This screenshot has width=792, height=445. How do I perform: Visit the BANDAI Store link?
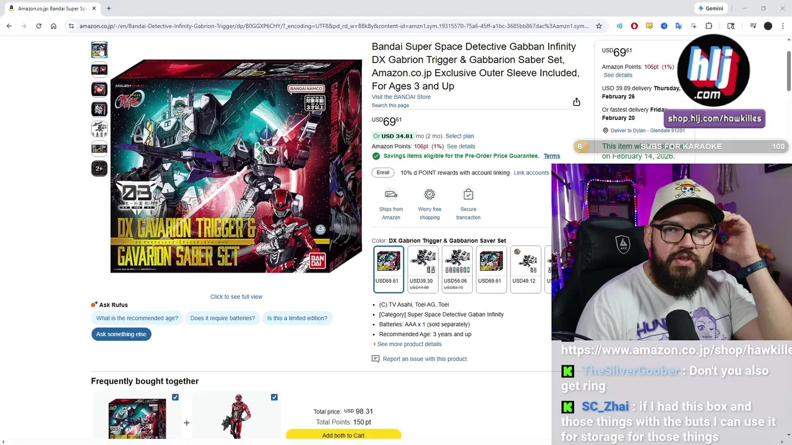(401, 96)
